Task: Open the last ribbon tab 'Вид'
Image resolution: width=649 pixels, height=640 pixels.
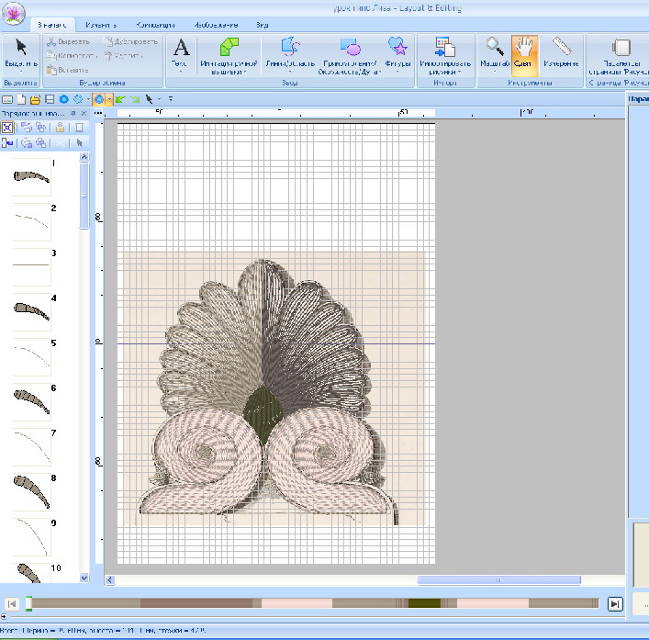Action: click(x=262, y=24)
